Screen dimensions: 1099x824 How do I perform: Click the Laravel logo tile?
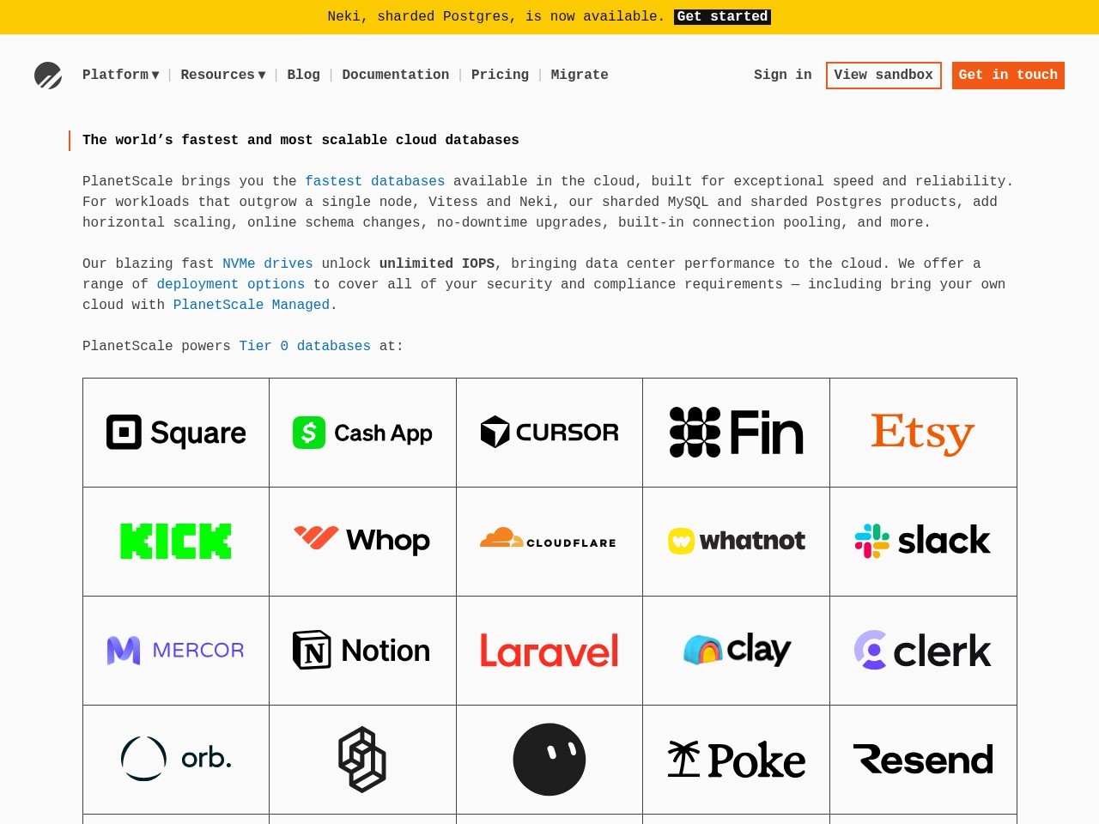549,651
